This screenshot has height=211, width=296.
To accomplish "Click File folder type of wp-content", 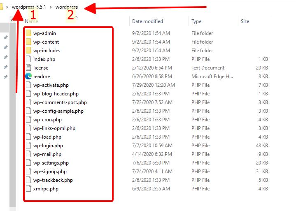I will tap(202, 42).
